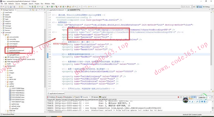This screenshot has width=214, height=117.
Task: Select the Servers tab in bottom panel
Action: pyautogui.click(x=95, y=97)
